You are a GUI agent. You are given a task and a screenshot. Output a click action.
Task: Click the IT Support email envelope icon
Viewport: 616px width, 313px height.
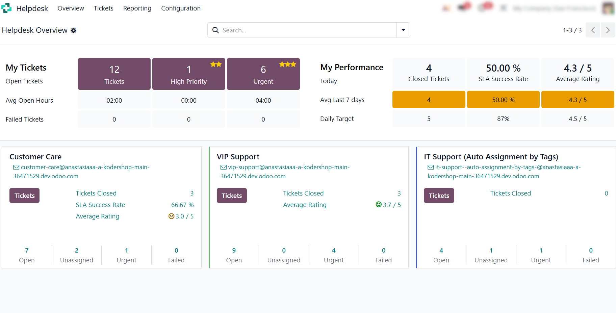(x=431, y=167)
